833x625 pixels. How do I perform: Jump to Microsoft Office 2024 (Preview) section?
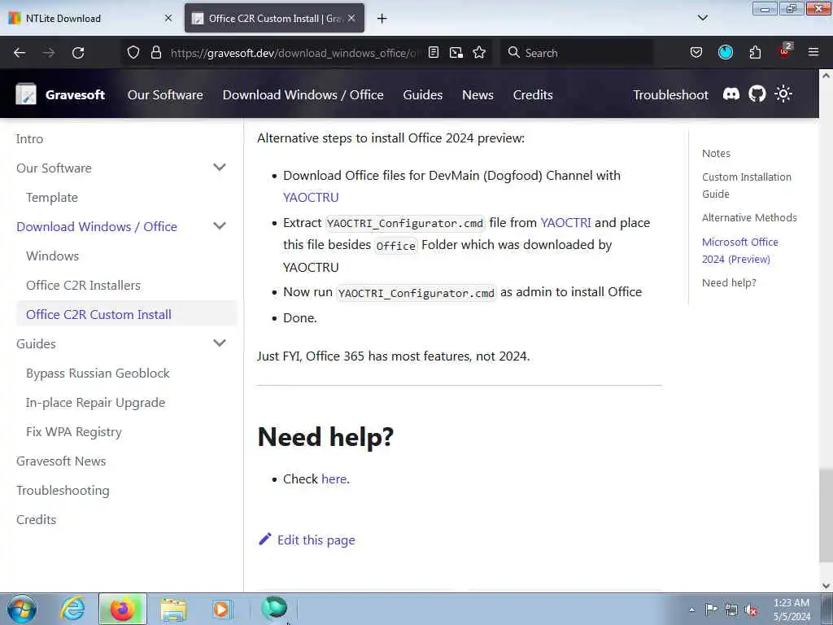coord(740,251)
